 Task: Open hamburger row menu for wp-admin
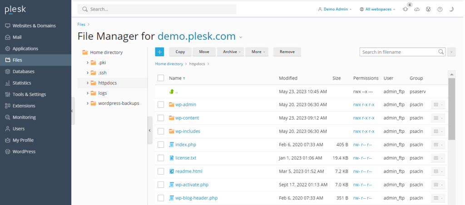pyautogui.click(x=438, y=105)
